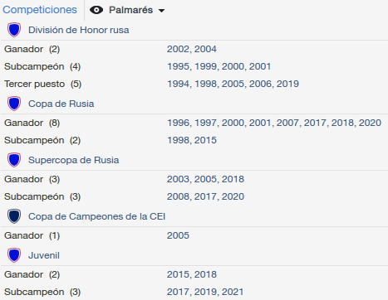388x300 pixels.
Task: Click the División de Honor winning years 2002, 2004
Action: coord(192,49)
